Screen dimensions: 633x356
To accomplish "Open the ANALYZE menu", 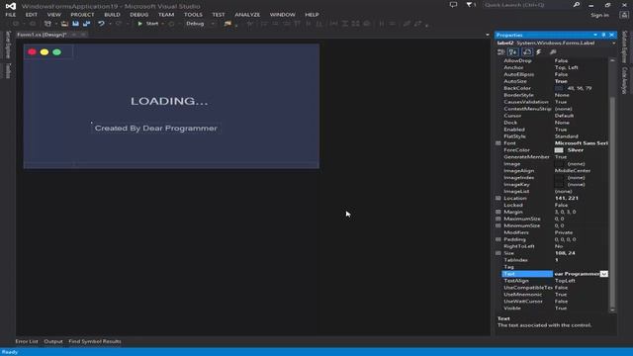I will click(x=247, y=15).
